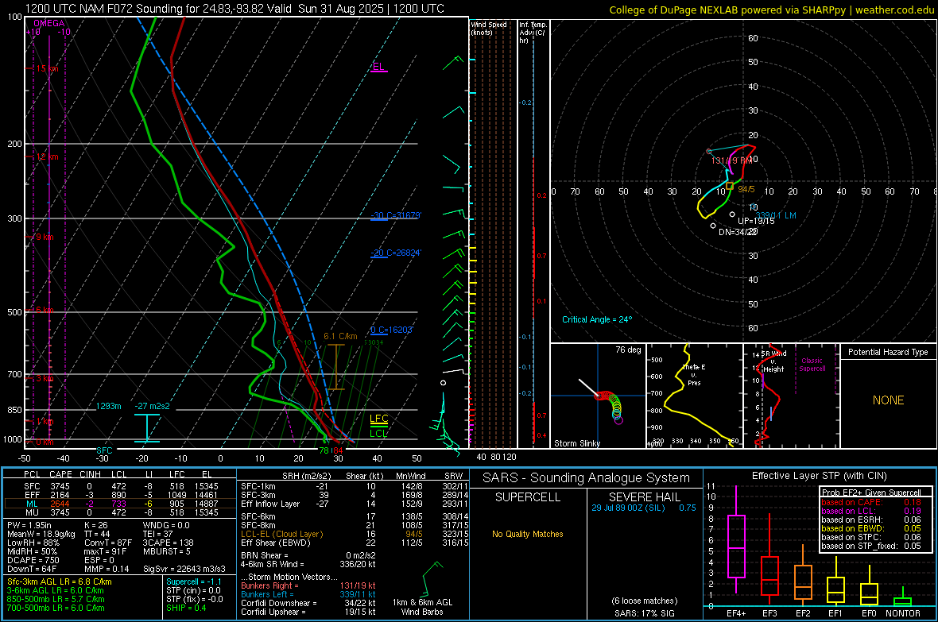This screenshot has height=622, width=938.
Task: Click the Storm Slinky panel label
Action: pyautogui.click(x=576, y=443)
